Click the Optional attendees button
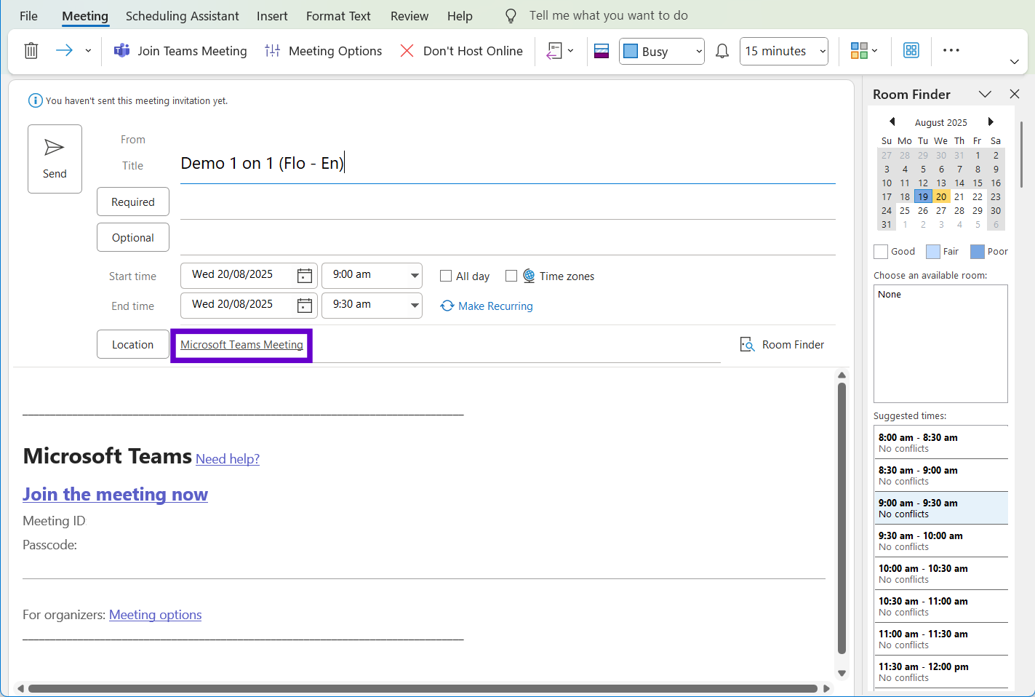This screenshot has width=1035, height=697. coord(133,237)
